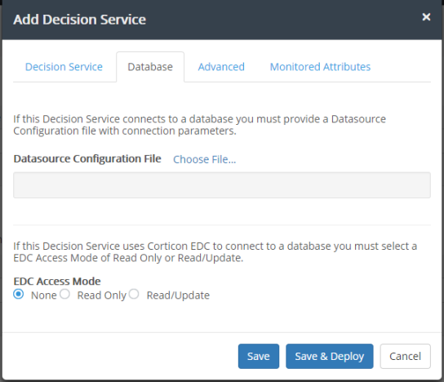
Task: Switch to the Decision Service tab
Action: (64, 67)
